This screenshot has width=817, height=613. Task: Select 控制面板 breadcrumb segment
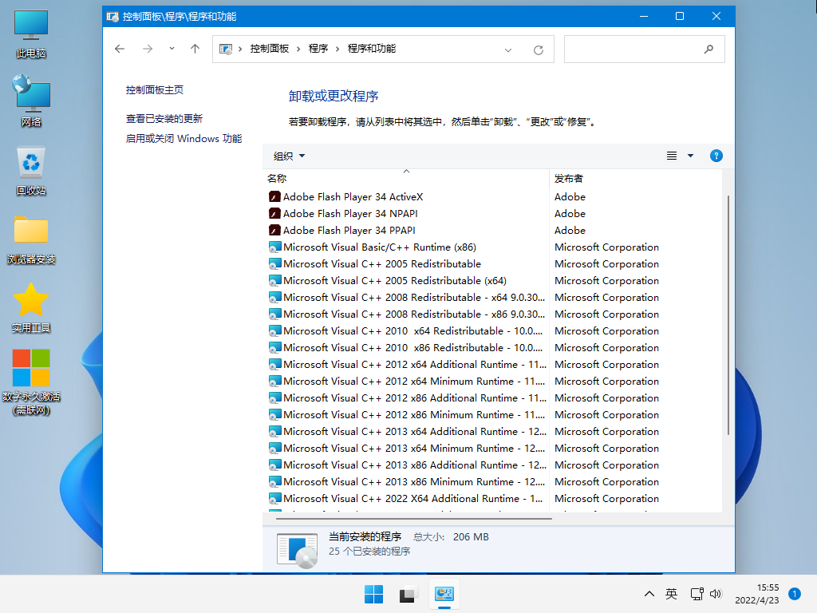[270, 49]
